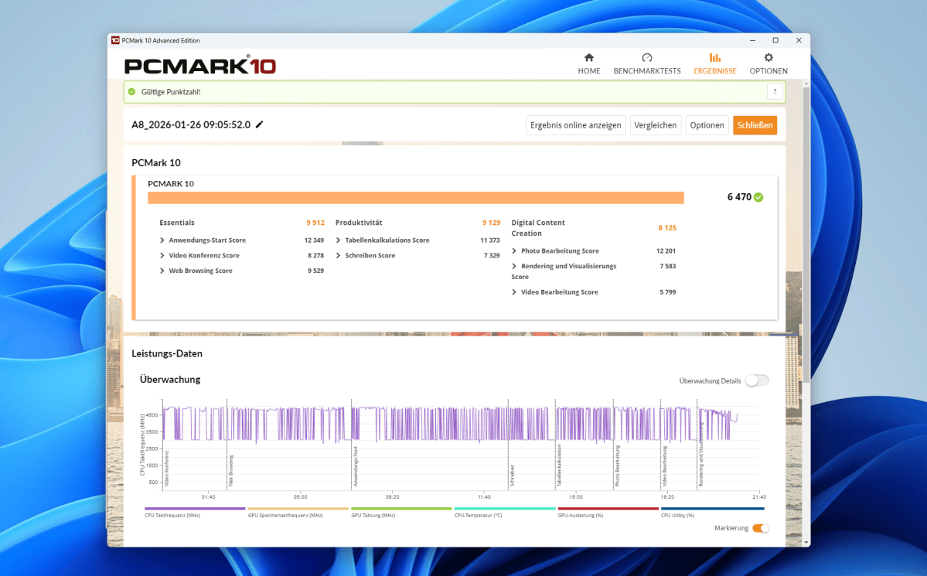Click the PCMark 10 logo
Image resolution: width=927 pixels, height=576 pixels.
199,66
